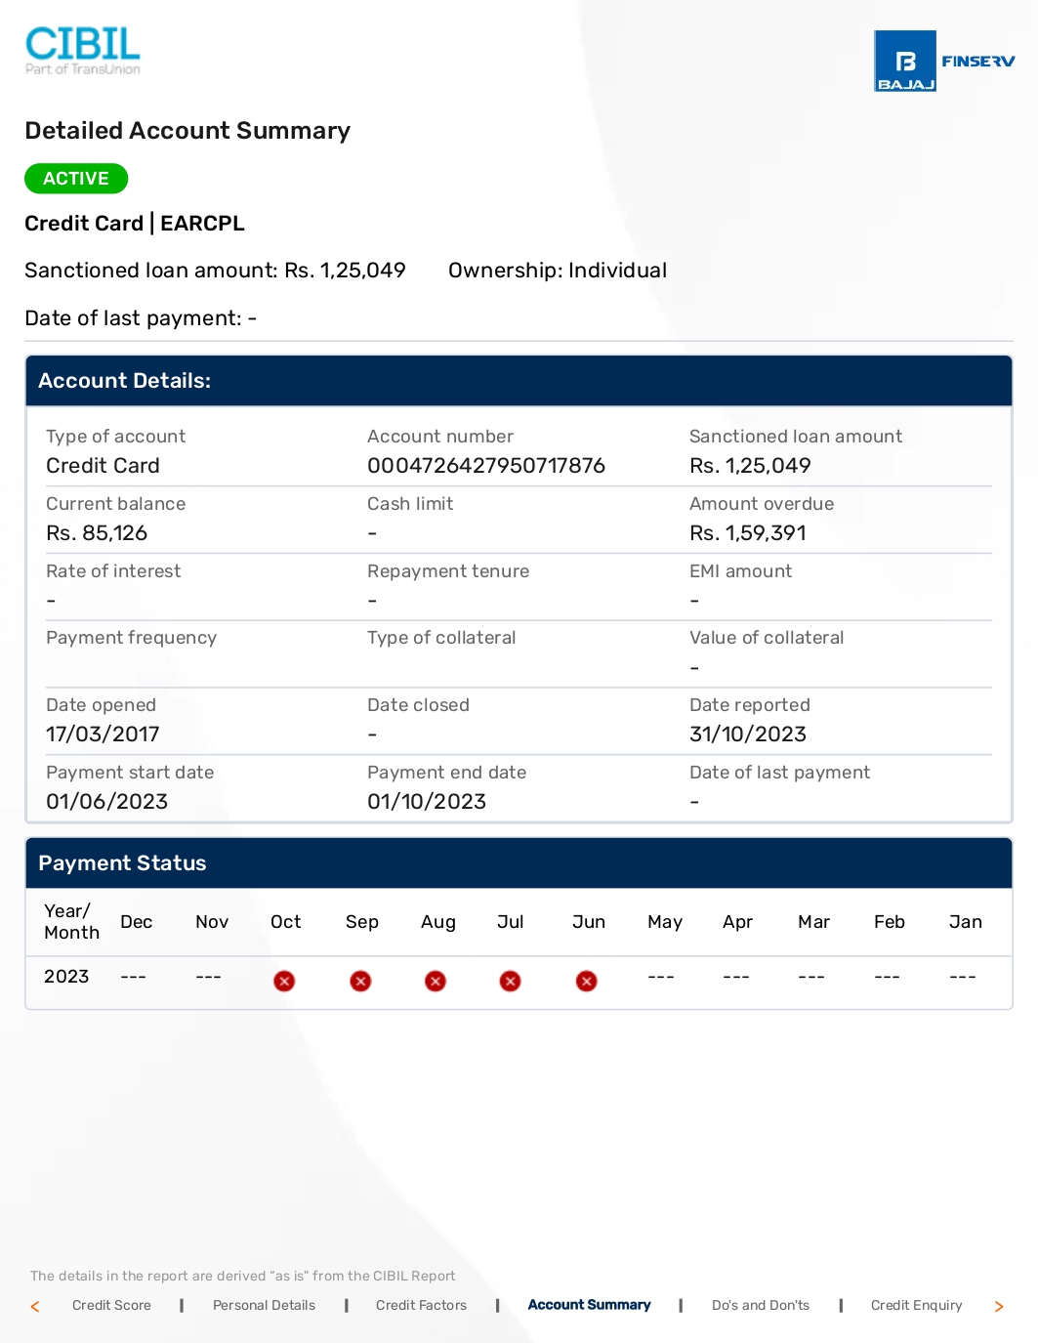1038x1343 pixels.
Task: Open the Credit Enquiry section
Action: [916, 1305]
